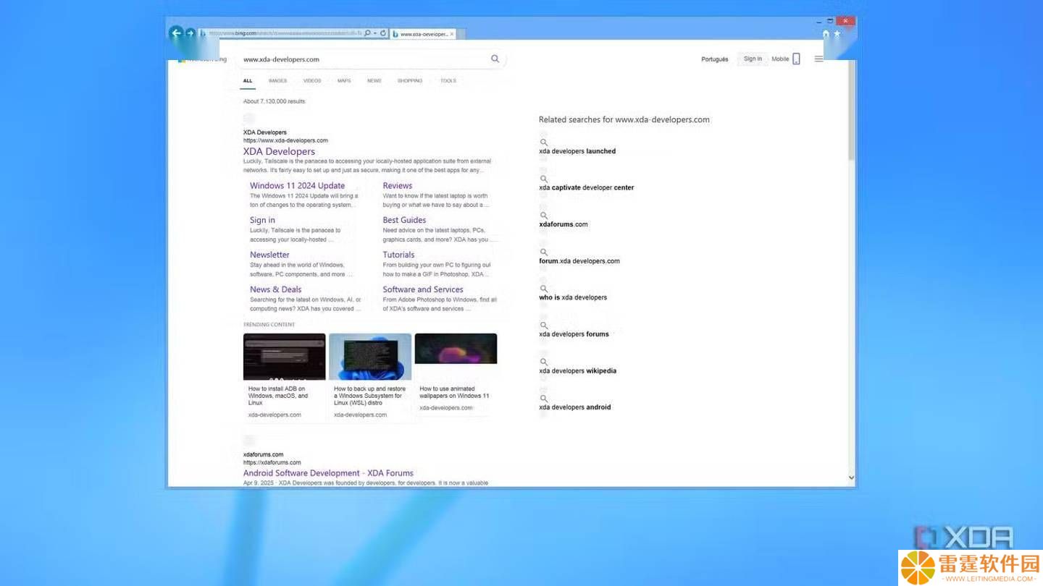Click the Internet Explorer Home icon
Screen dimensions: 1043x586
pos(826,33)
